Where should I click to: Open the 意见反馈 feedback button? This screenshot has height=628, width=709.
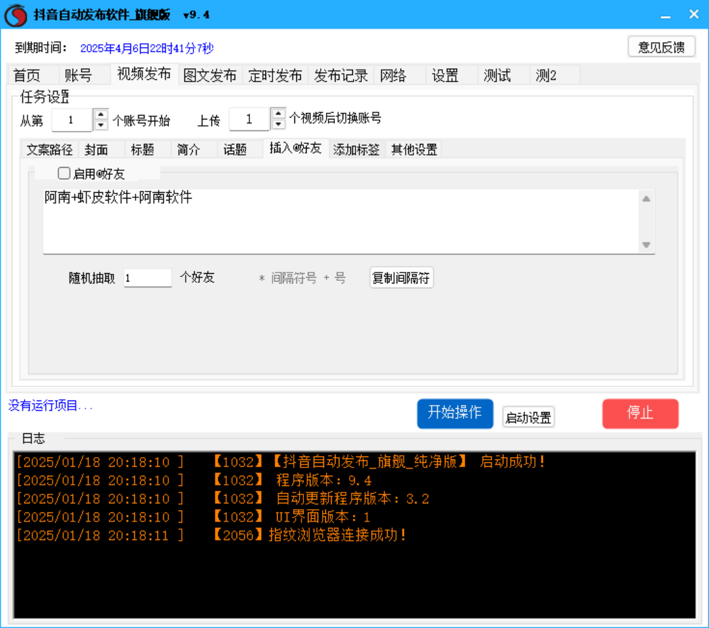(x=661, y=47)
